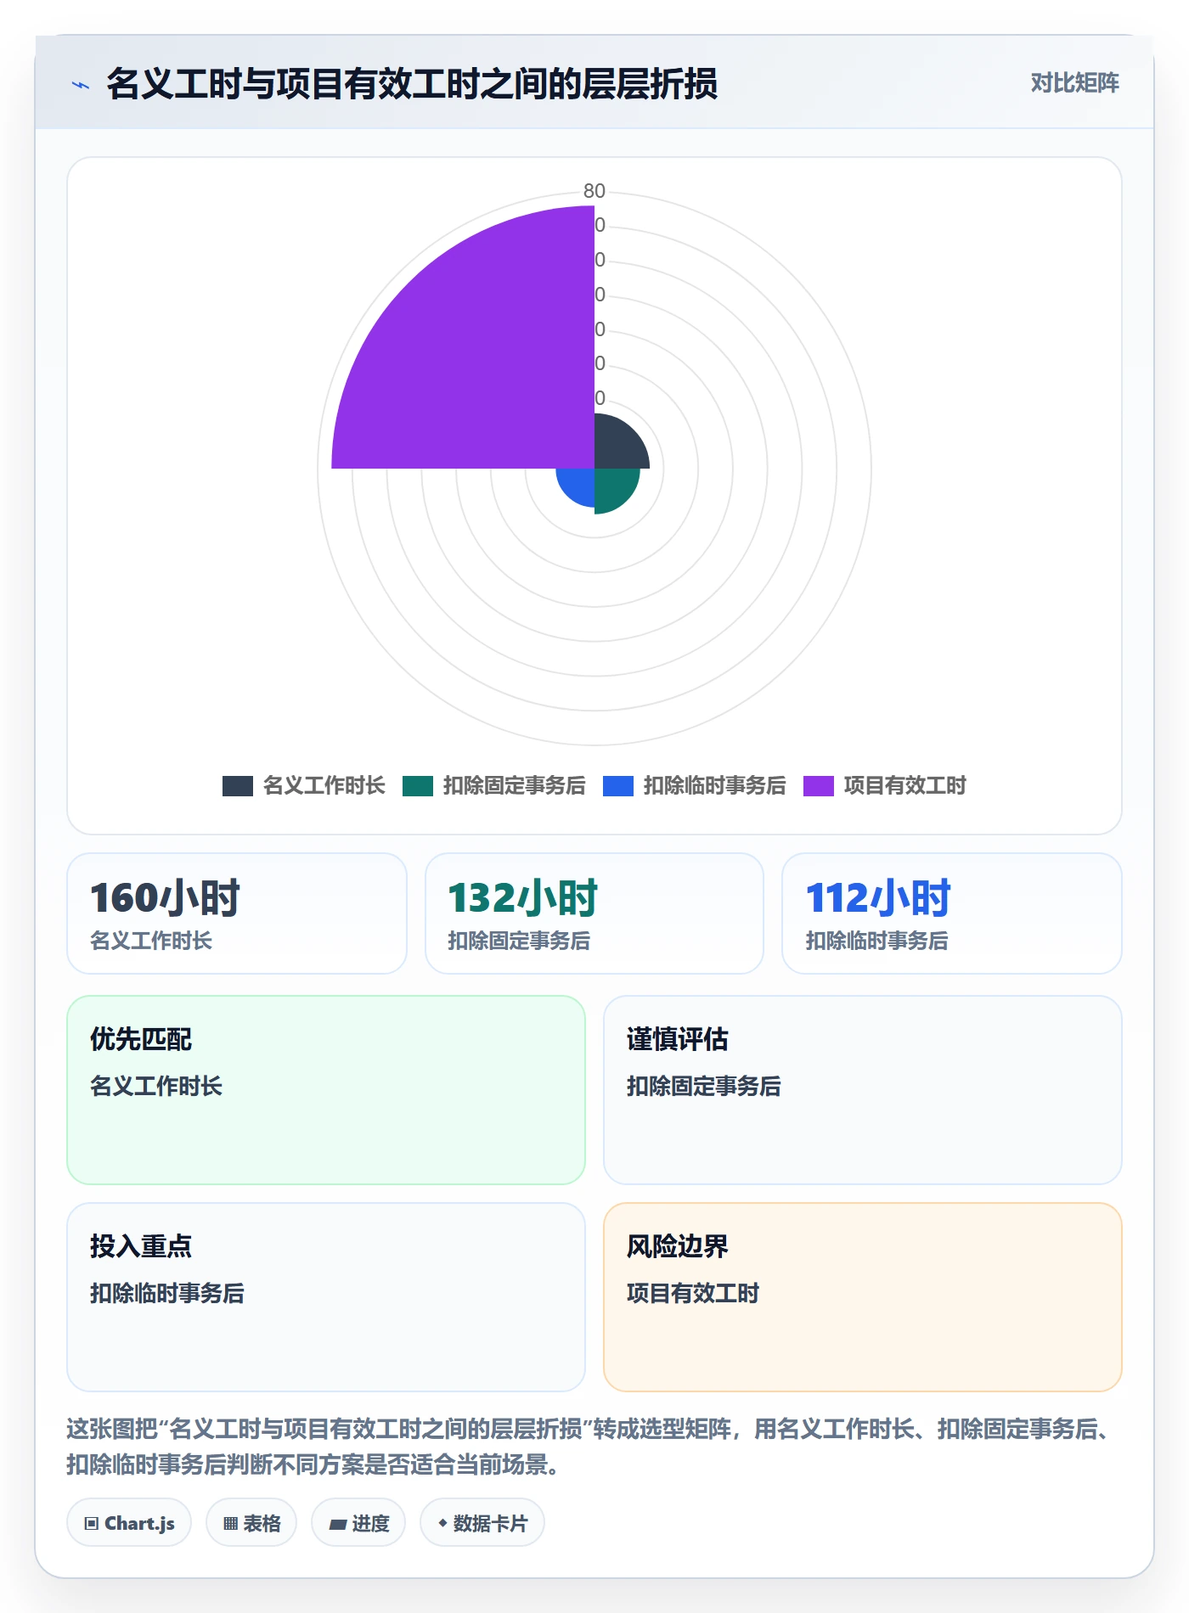Viewport: 1189px width, 1613px height.
Task: Click the 表格 tag chip
Action: pyautogui.click(x=251, y=1523)
